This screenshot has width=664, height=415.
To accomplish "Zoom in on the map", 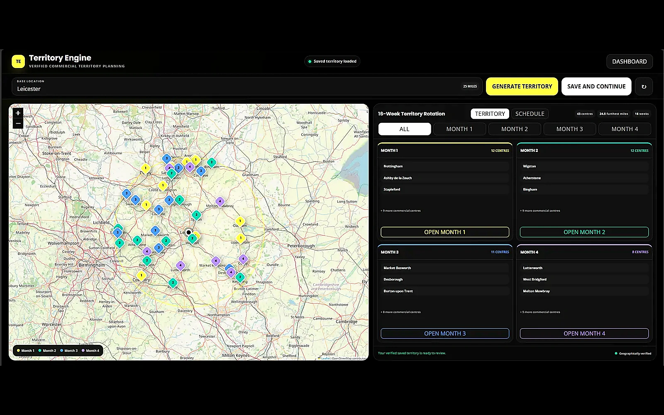I will coord(18,113).
